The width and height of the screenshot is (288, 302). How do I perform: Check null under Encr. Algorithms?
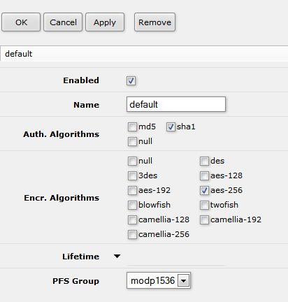132,161
